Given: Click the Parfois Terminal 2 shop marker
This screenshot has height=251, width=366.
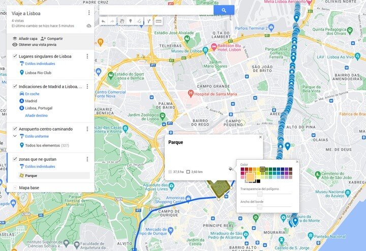Looking at the screenshot, I should click(271, 28).
